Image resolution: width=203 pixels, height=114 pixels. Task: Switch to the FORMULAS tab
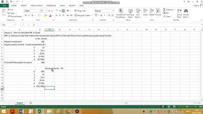[51, 6]
